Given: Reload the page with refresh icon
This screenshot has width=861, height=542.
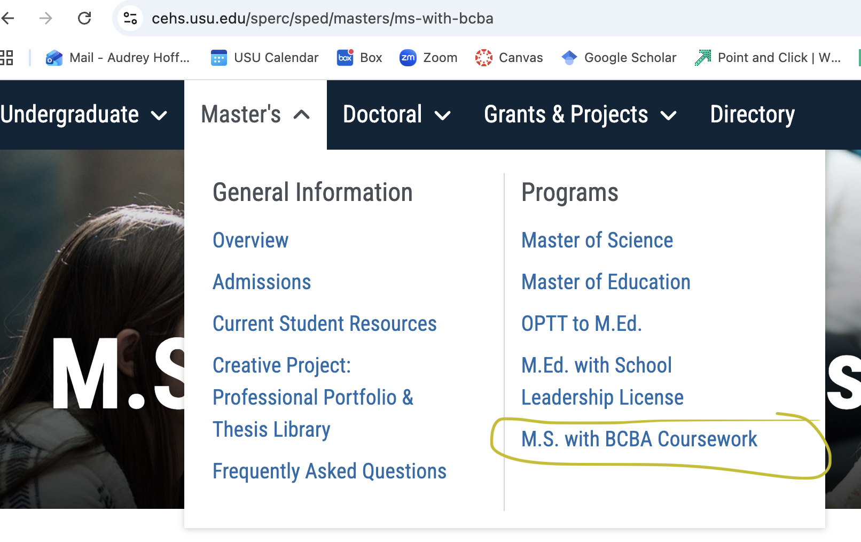Looking at the screenshot, I should pyautogui.click(x=84, y=18).
